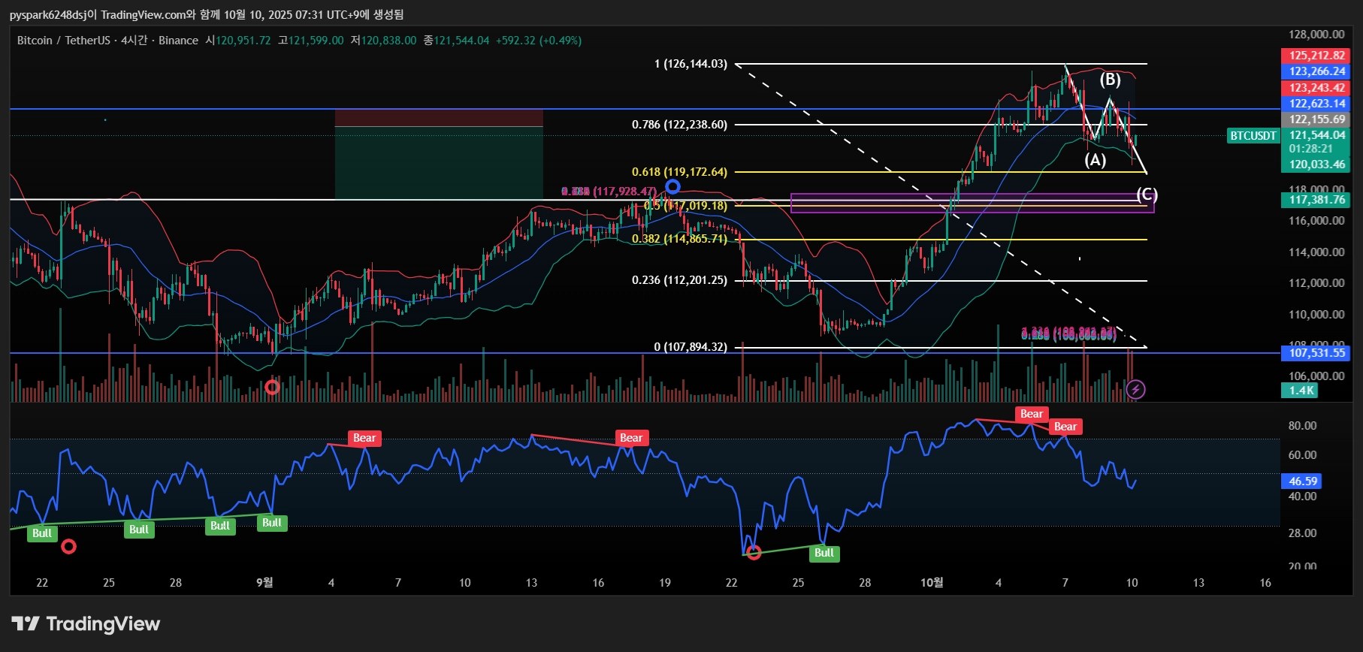
Task: Click the higher of the two October Bear labels
Action: point(1032,415)
